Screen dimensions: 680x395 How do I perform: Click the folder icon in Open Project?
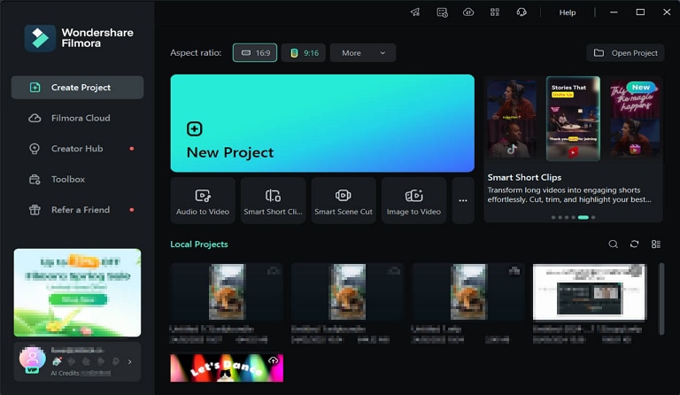pyautogui.click(x=599, y=53)
